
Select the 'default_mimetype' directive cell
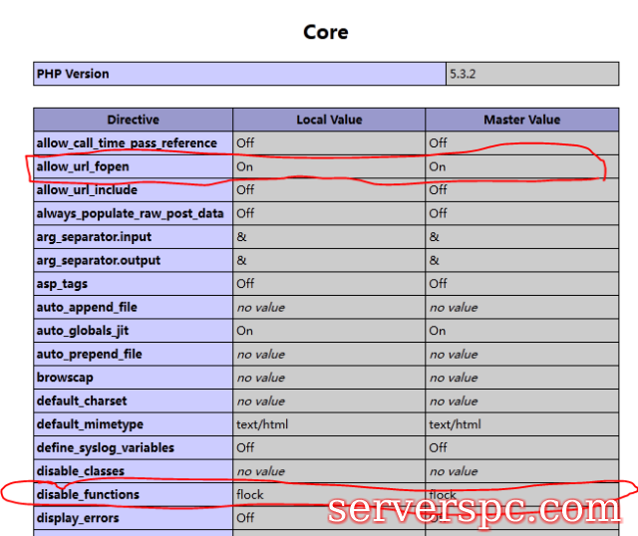(x=133, y=424)
